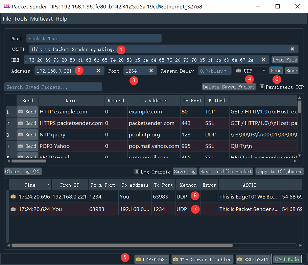Screen dimensions: 308x265
Task: Click the Load File button
Action: point(285,60)
